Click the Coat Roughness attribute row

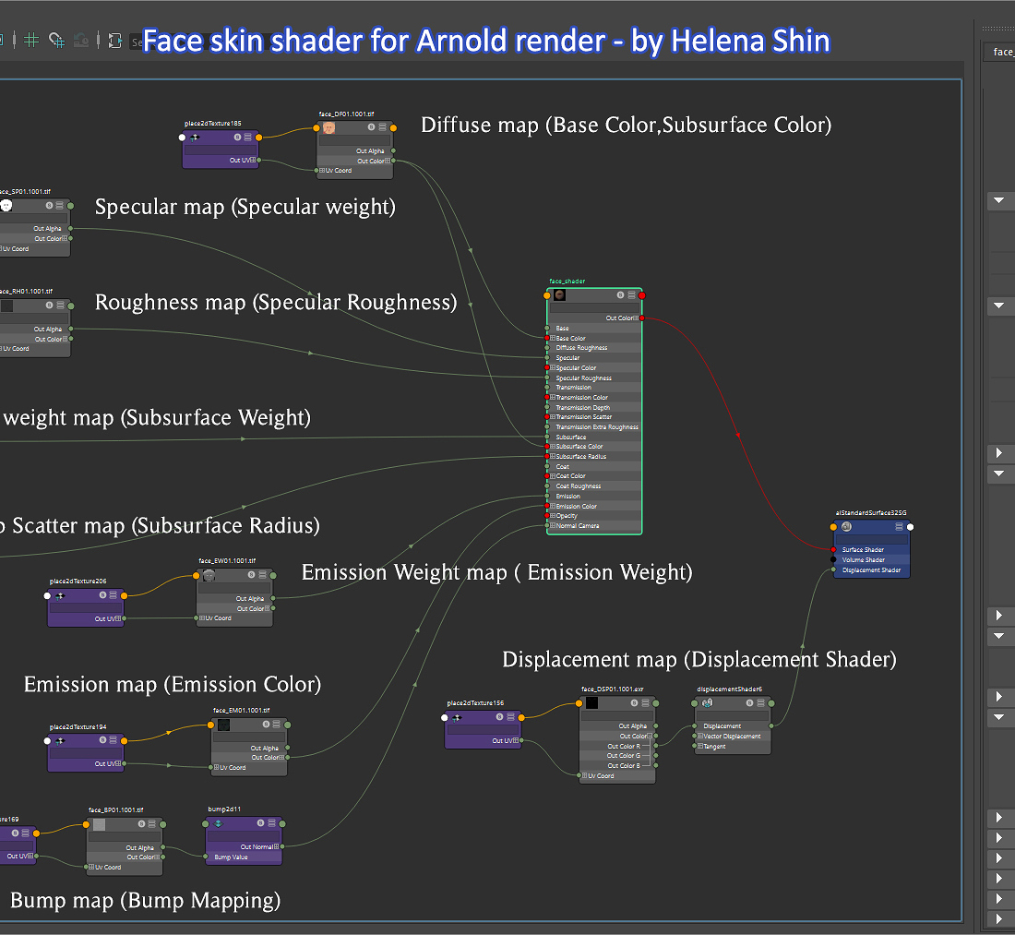point(594,486)
